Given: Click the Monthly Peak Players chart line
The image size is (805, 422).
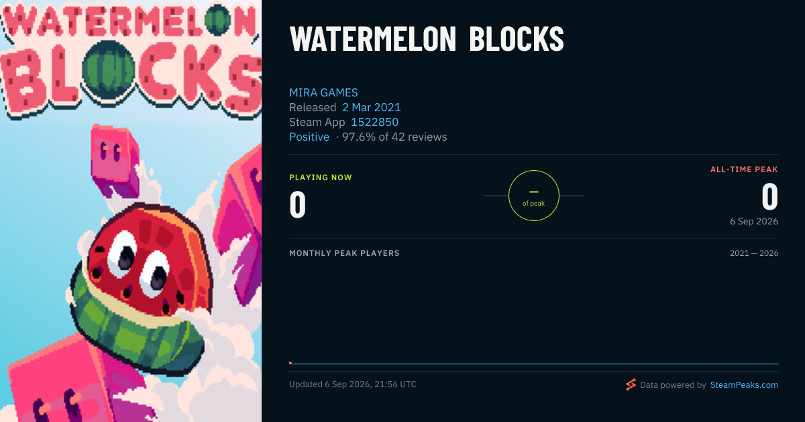Looking at the screenshot, I should click(534, 364).
